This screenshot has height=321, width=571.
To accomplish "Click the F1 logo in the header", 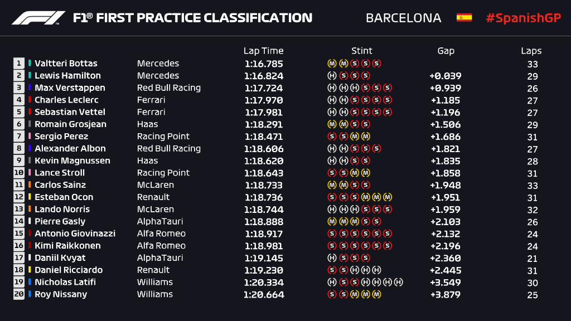I will click(38, 18).
